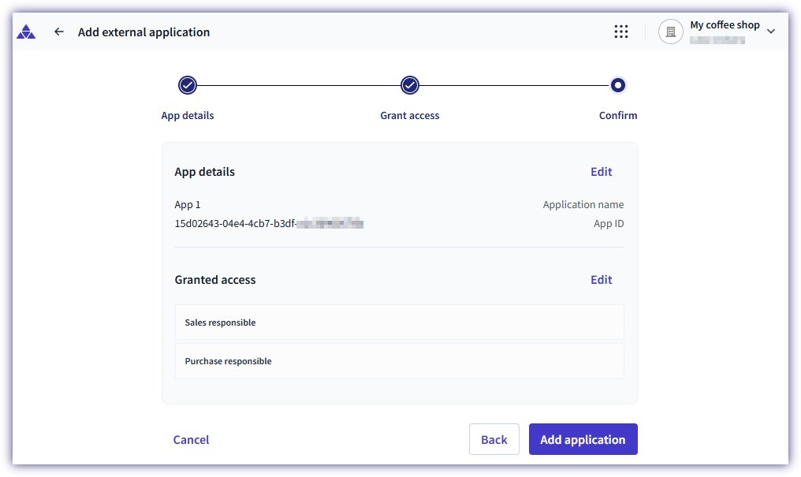Click the App details step checkmark circle
This screenshot has height=477, width=801.
tap(188, 85)
